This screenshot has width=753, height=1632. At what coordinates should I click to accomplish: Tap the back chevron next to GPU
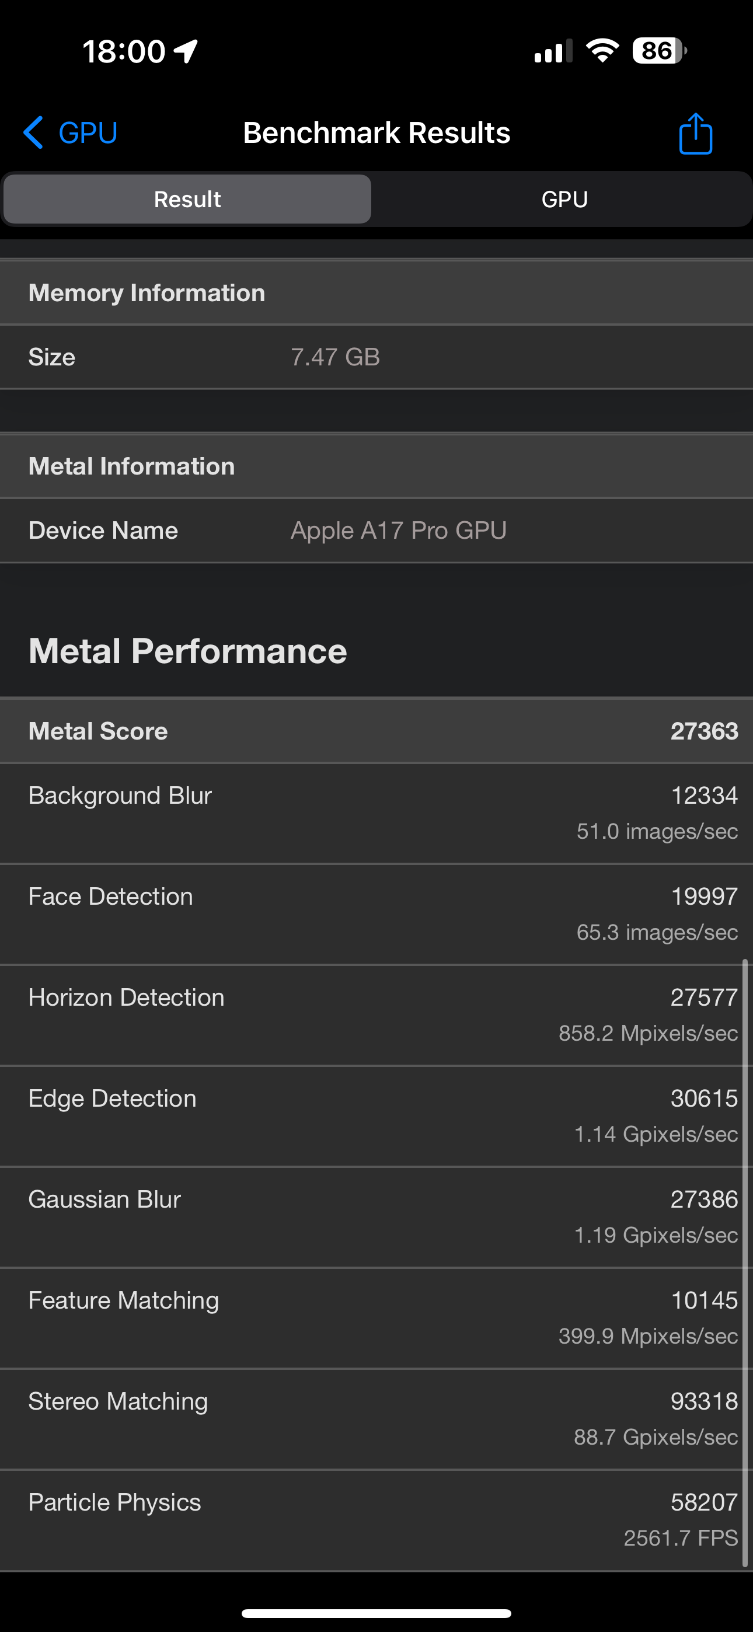point(34,133)
